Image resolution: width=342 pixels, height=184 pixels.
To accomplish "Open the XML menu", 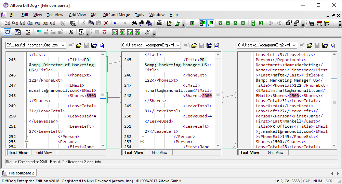I will (94, 15).
